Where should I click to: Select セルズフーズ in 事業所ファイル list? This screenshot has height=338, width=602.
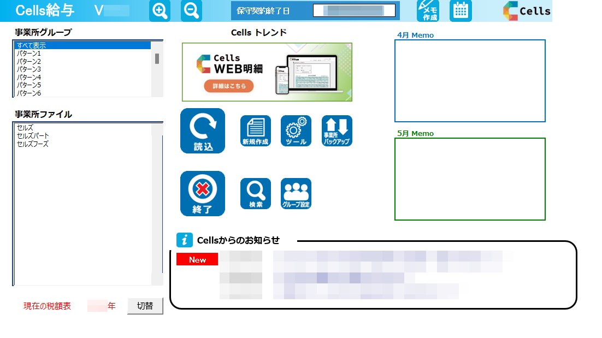click(82, 144)
